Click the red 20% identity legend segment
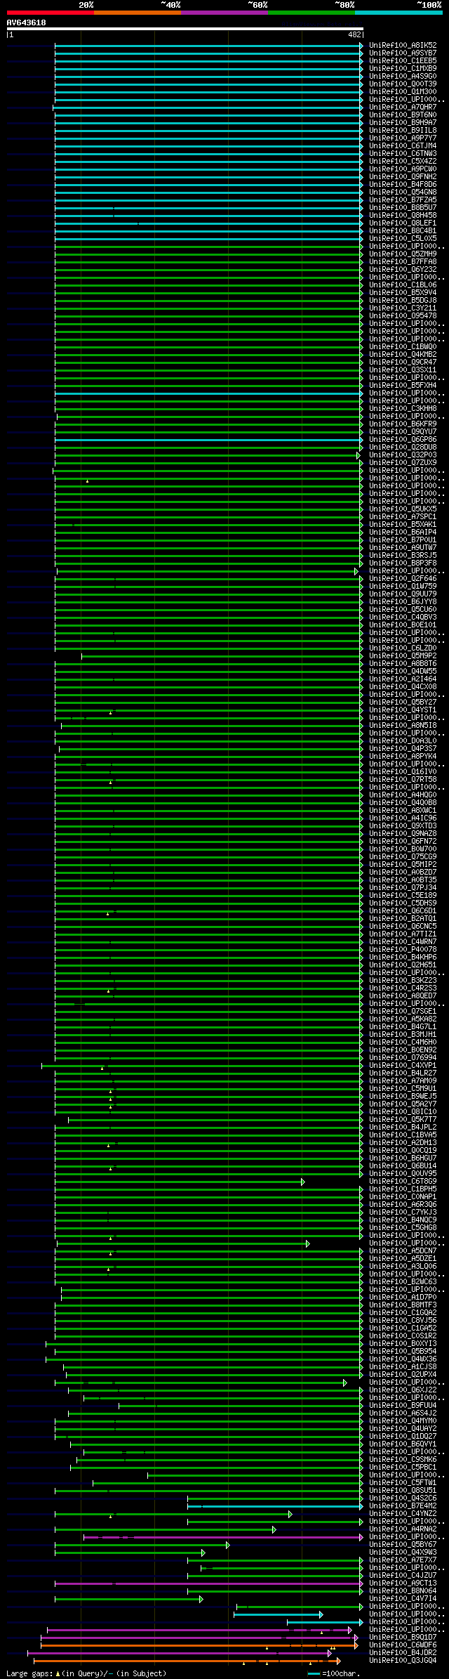The height and width of the screenshot is (1679, 449). (x=50, y=13)
